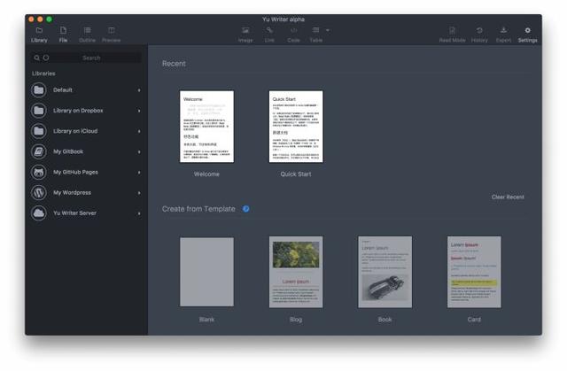This screenshot has width=567, height=371.
Task: Select the My Wordpress library icon
Action: click(x=39, y=193)
